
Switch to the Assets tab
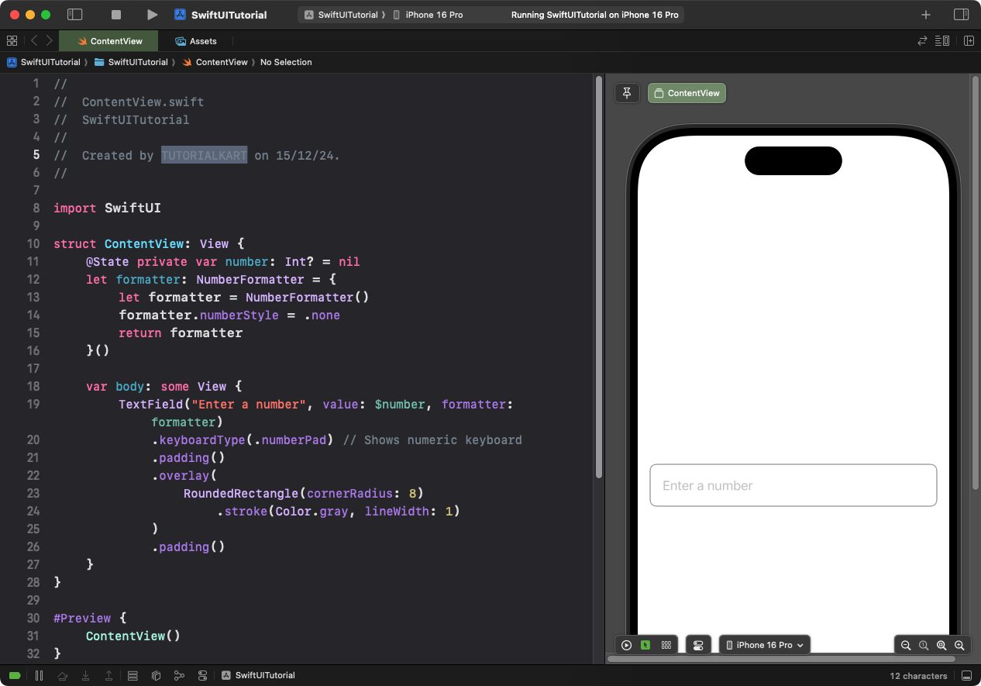[196, 41]
